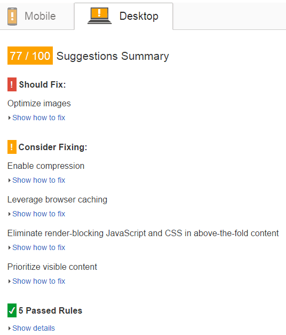Viewport: 286px width, 335px height.
Task: Expand fix details under Enable compression
Action: point(38,180)
